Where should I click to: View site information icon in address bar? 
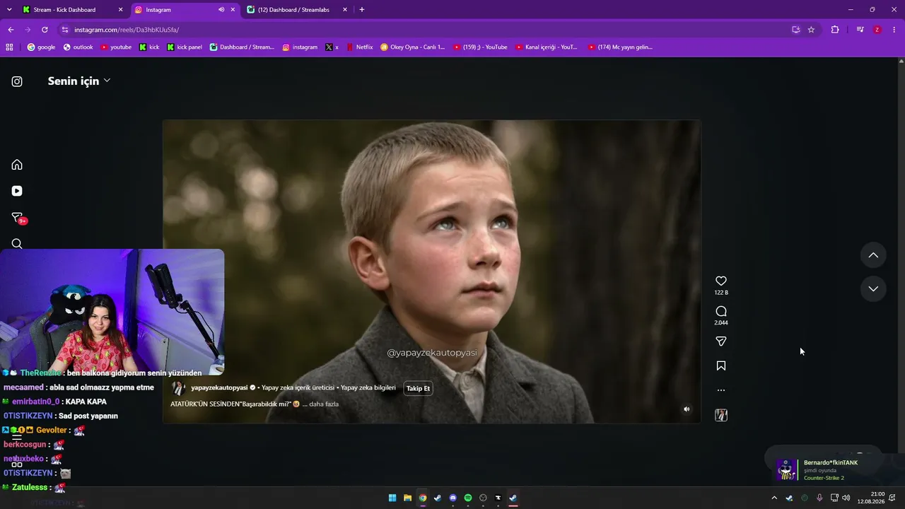pos(65,30)
